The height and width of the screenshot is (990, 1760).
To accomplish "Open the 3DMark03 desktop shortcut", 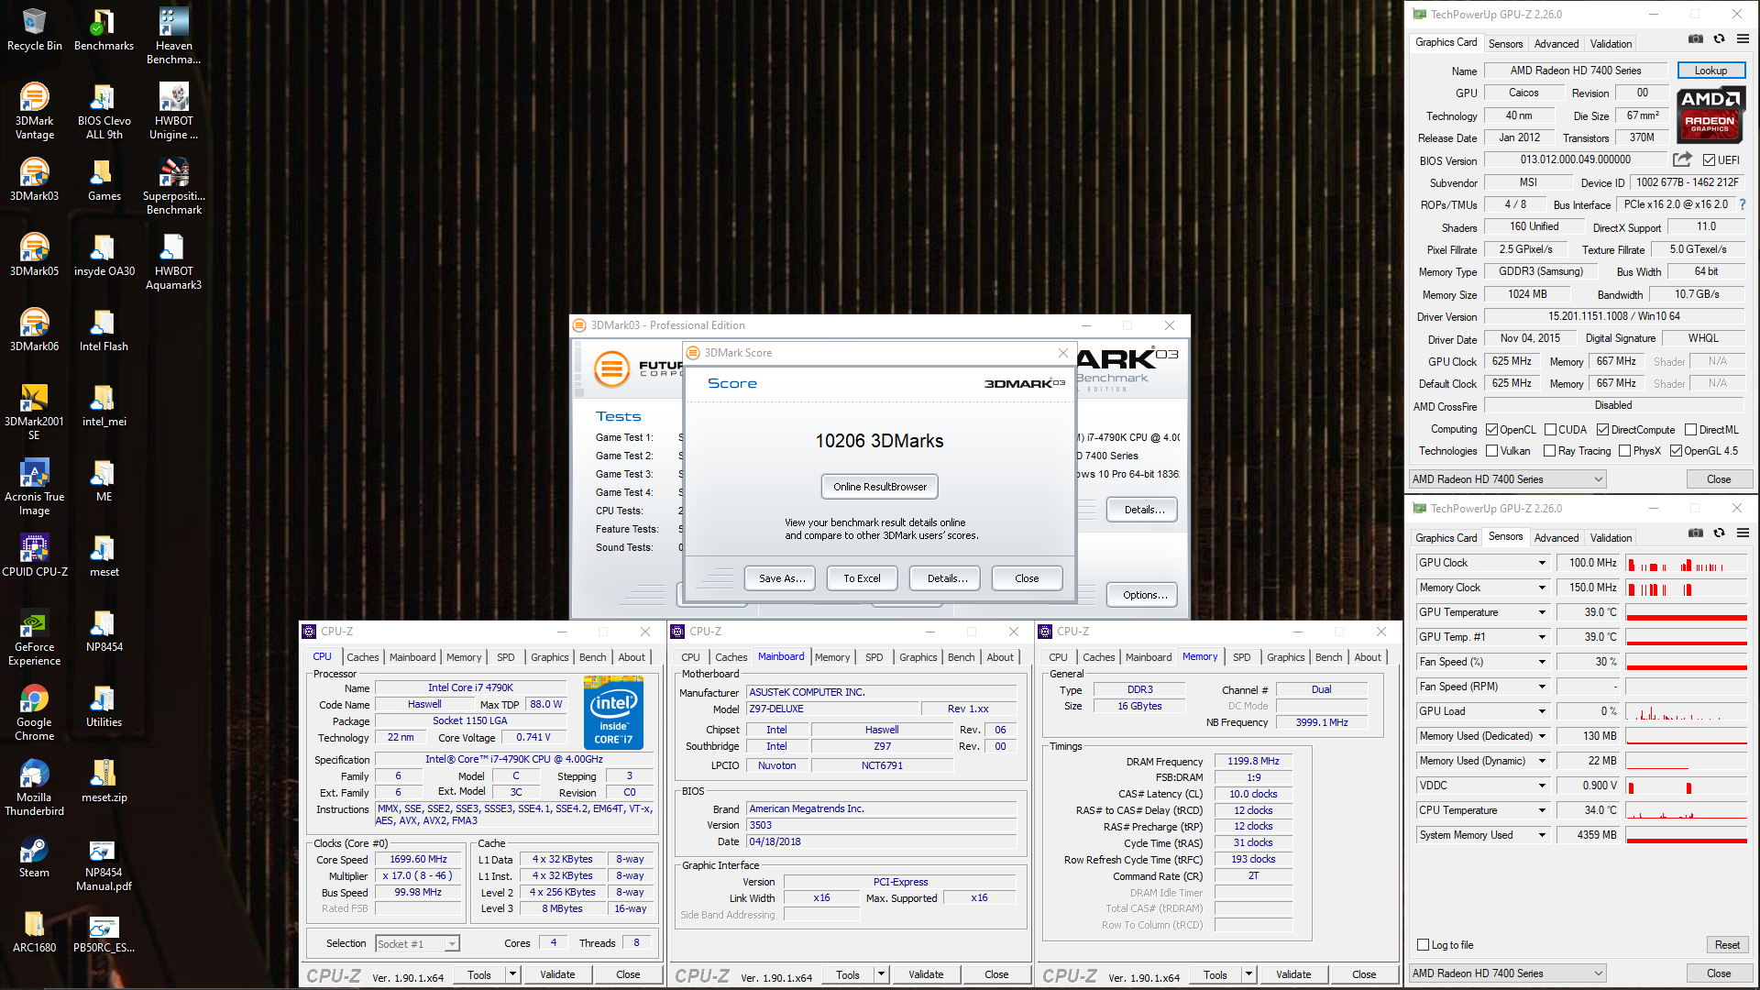I will (34, 179).
